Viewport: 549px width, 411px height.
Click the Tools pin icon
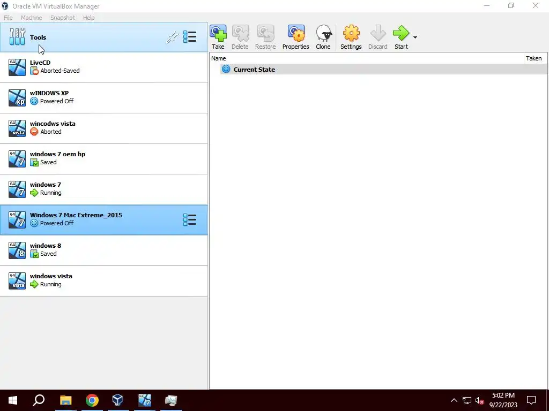(x=173, y=37)
